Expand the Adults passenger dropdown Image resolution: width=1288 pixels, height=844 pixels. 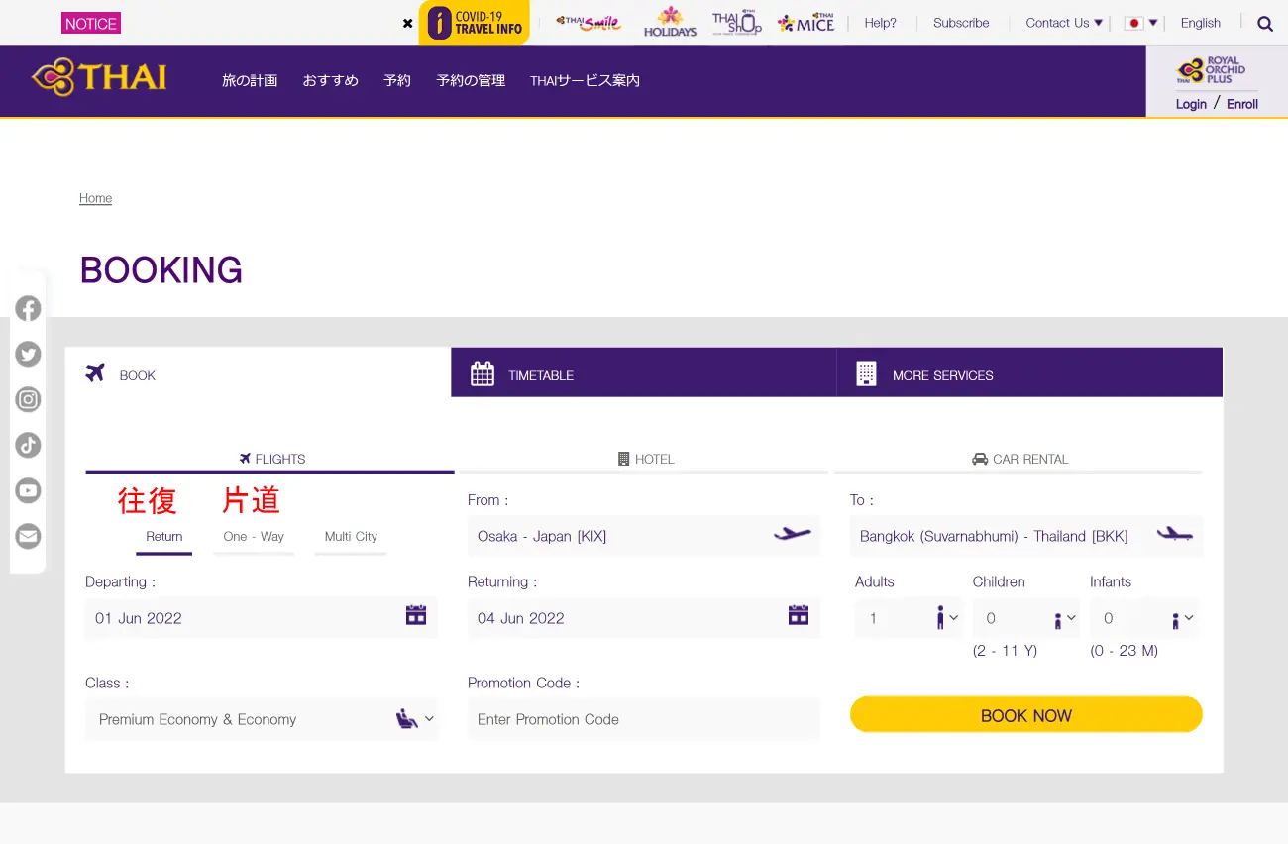(909, 618)
